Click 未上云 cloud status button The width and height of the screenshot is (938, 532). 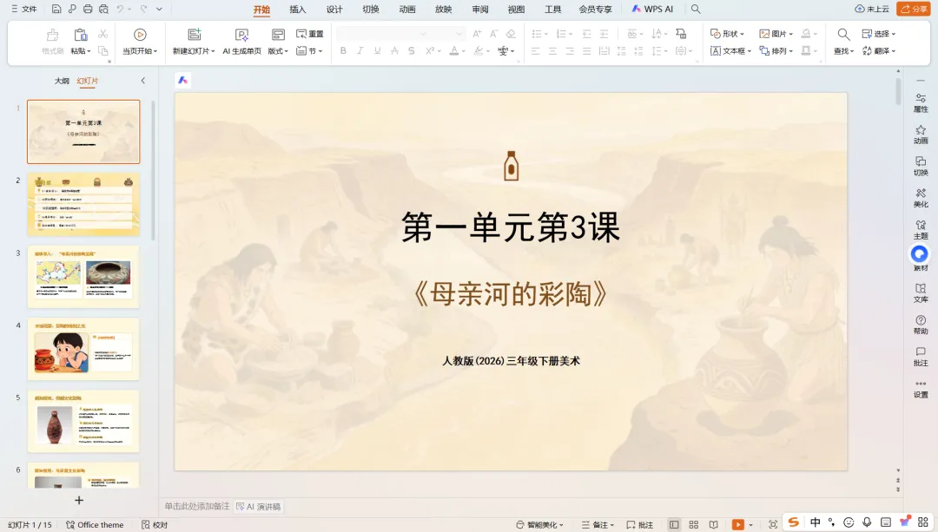point(872,9)
